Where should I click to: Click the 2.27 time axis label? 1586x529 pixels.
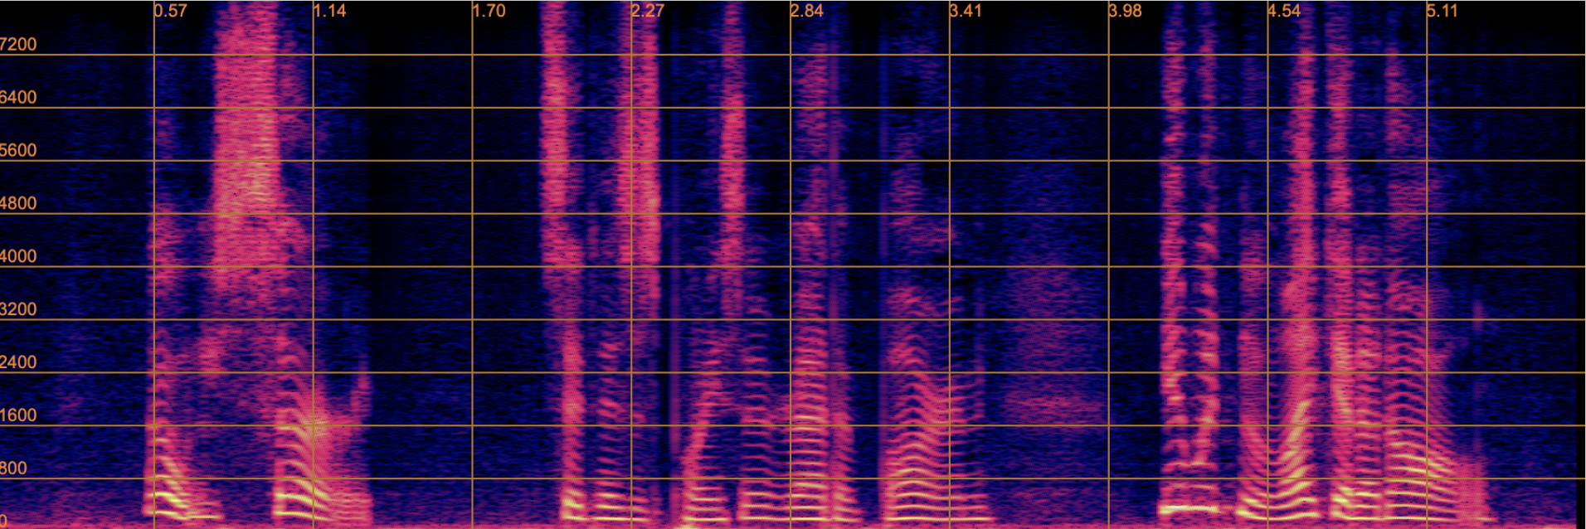pos(648,11)
